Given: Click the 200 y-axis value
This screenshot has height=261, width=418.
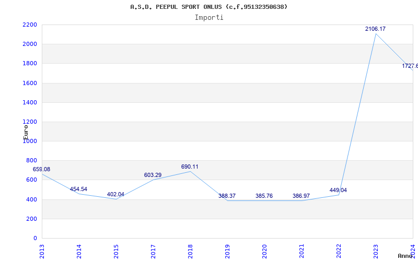Looking at the screenshot, I should (x=31, y=219).
